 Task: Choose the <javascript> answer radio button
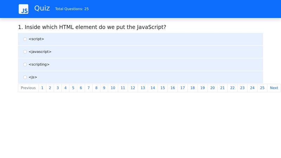point(25,52)
